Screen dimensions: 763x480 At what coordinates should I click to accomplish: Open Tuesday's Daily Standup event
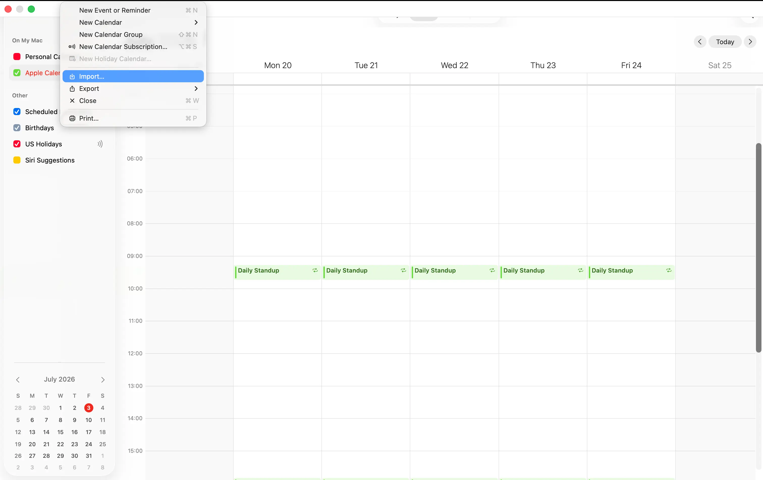pos(366,272)
